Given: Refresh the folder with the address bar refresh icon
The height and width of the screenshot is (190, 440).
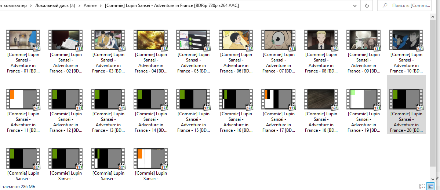Looking at the screenshot, I should [x=367, y=5].
